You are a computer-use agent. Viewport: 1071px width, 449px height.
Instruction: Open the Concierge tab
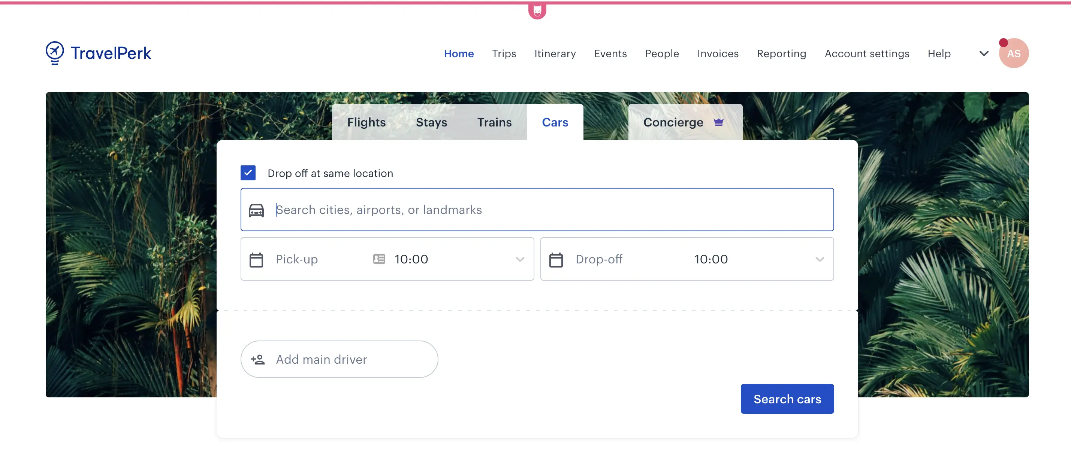[x=685, y=122]
